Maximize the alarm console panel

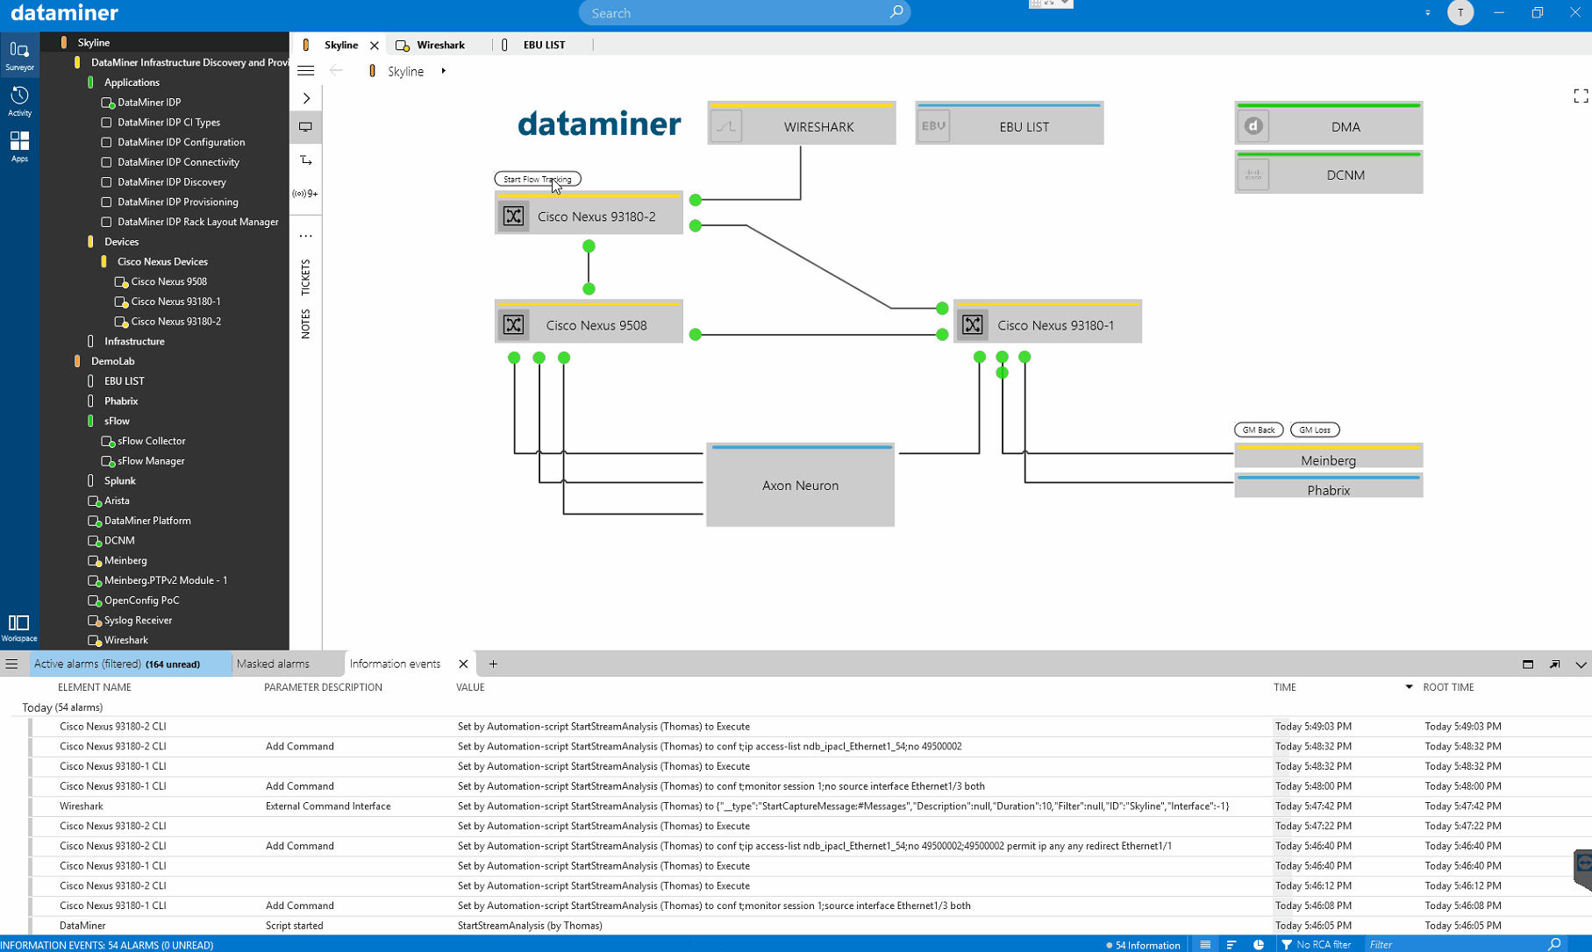pos(1528,664)
